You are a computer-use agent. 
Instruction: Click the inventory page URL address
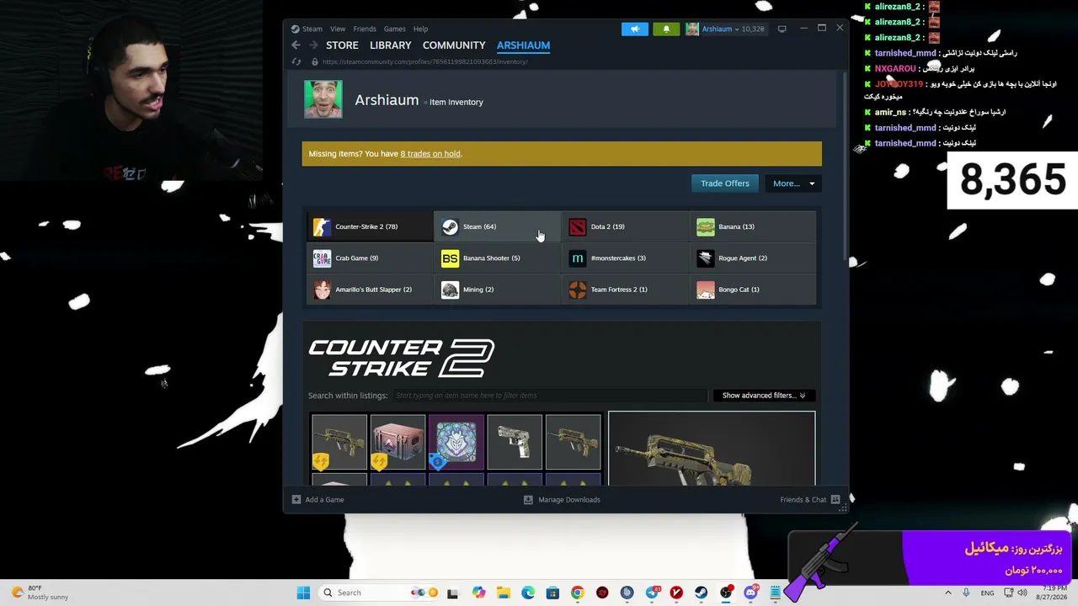tap(424, 61)
